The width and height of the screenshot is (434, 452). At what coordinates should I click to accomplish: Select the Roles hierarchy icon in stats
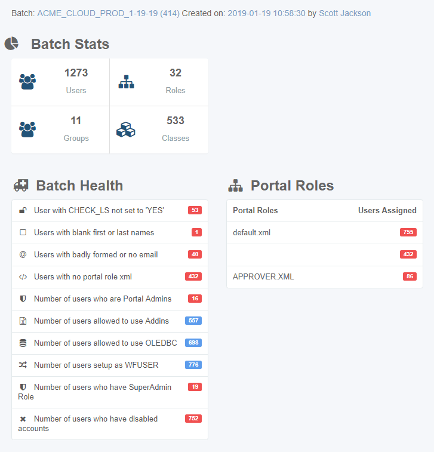click(126, 82)
